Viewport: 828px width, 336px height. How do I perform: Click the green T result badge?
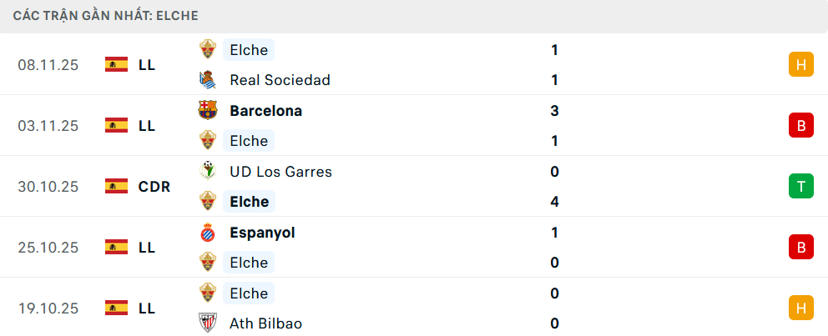point(800,186)
